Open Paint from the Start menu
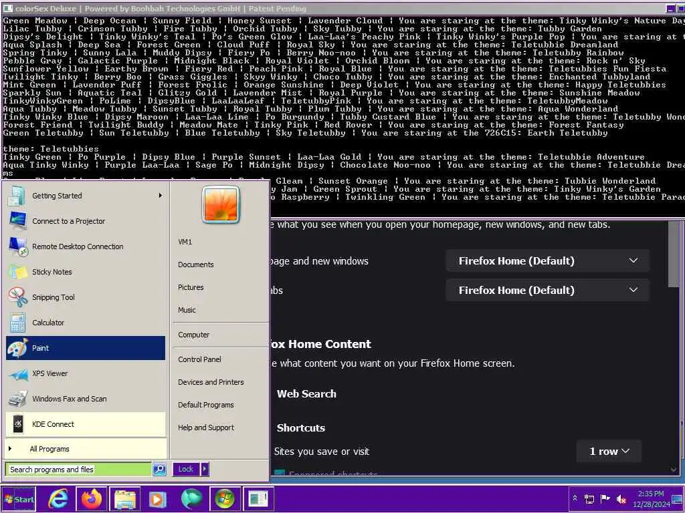Screen dimensions: 685x513 click(x=86, y=348)
